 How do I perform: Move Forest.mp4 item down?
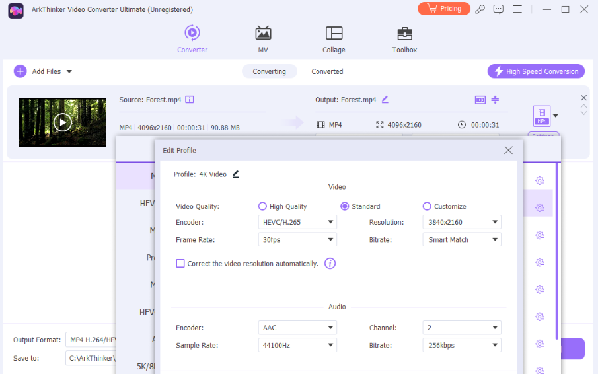583,113
